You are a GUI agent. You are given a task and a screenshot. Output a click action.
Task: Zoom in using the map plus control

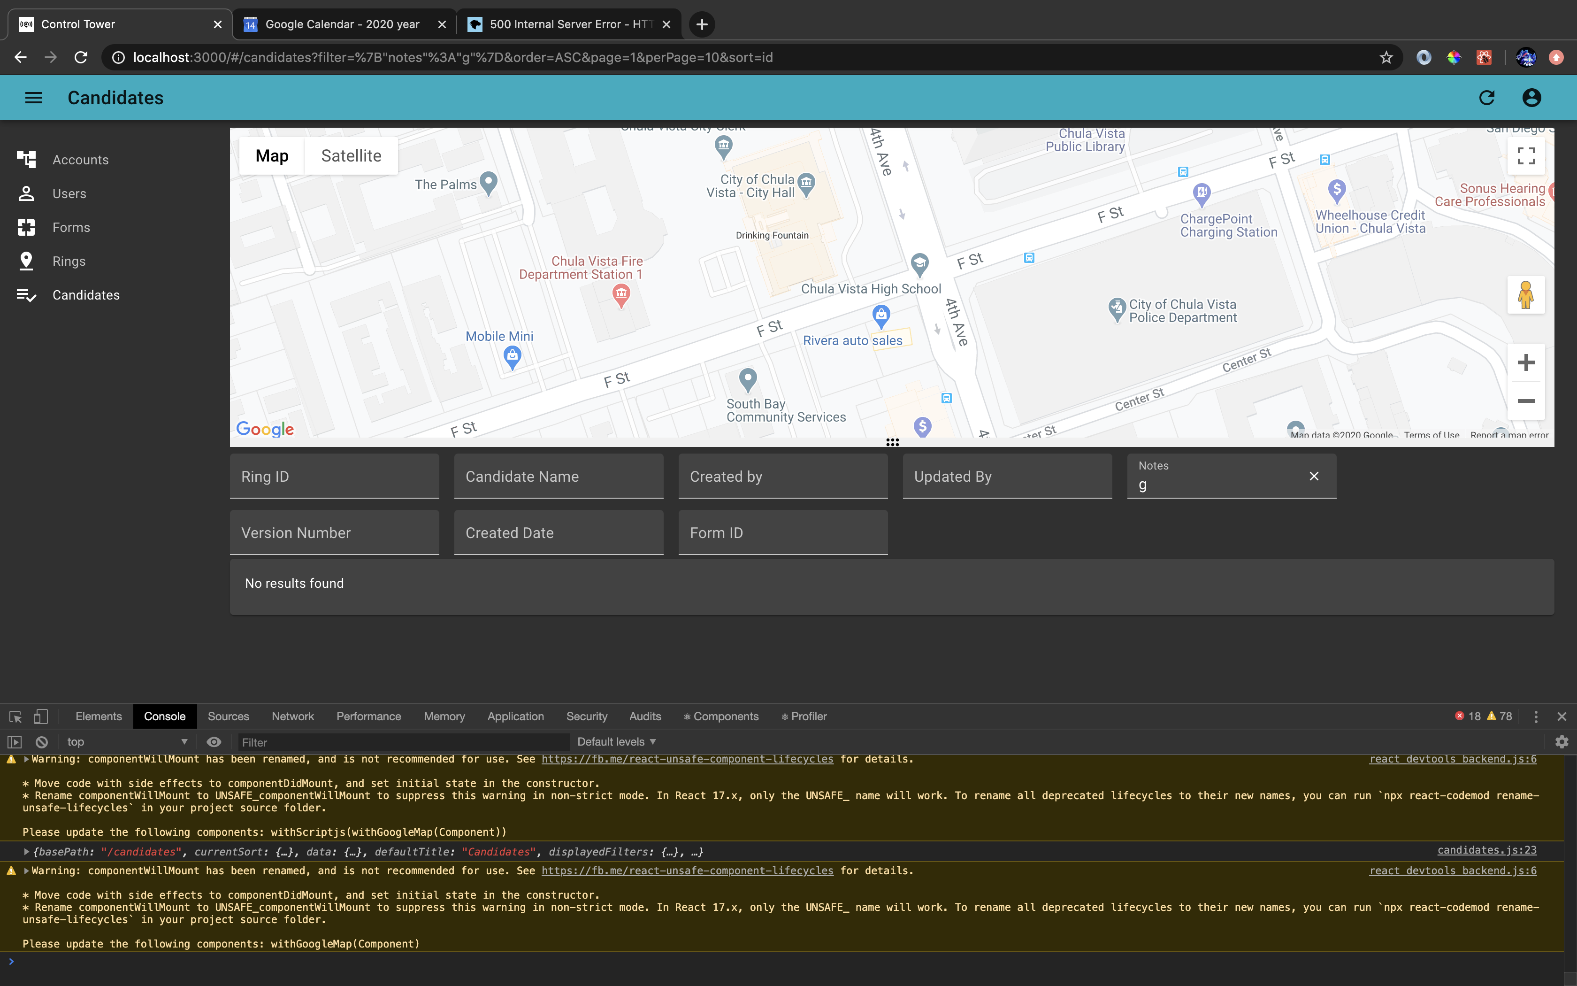(1526, 362)
